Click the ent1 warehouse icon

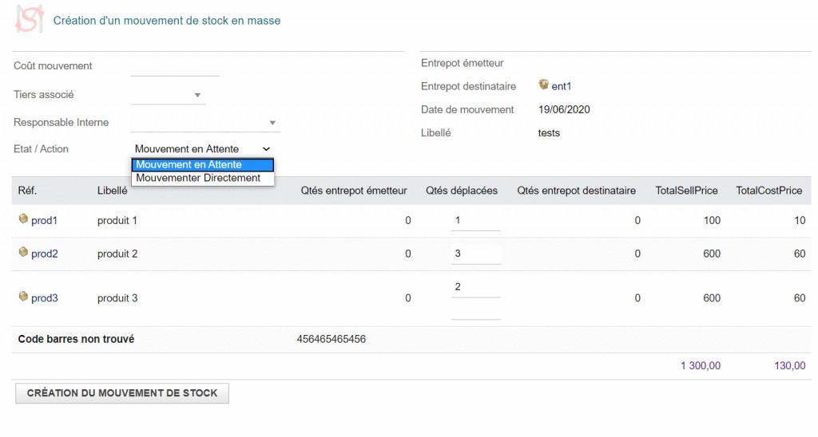pos(544,85)
